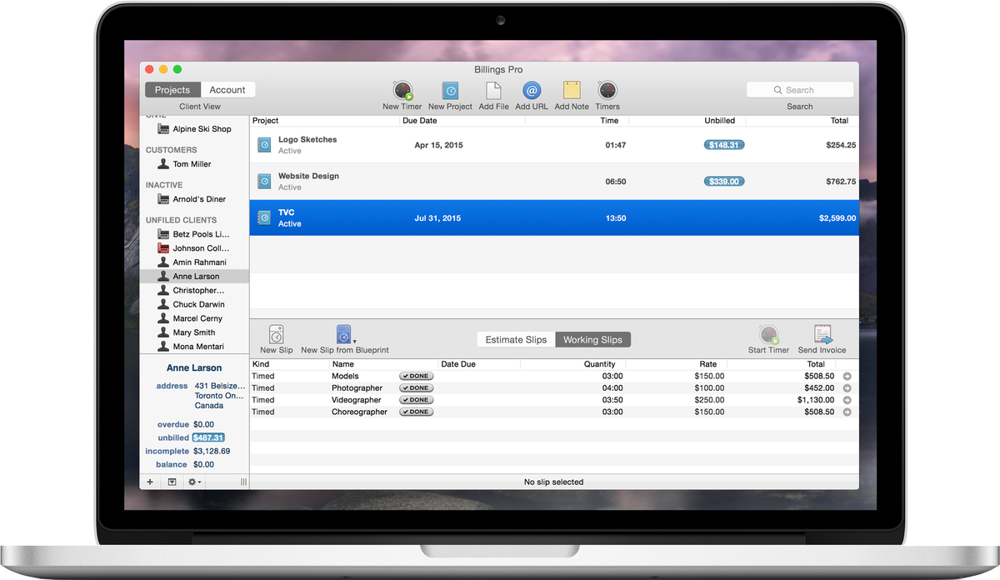Show the Estimate Slips tab

point(516,339)
